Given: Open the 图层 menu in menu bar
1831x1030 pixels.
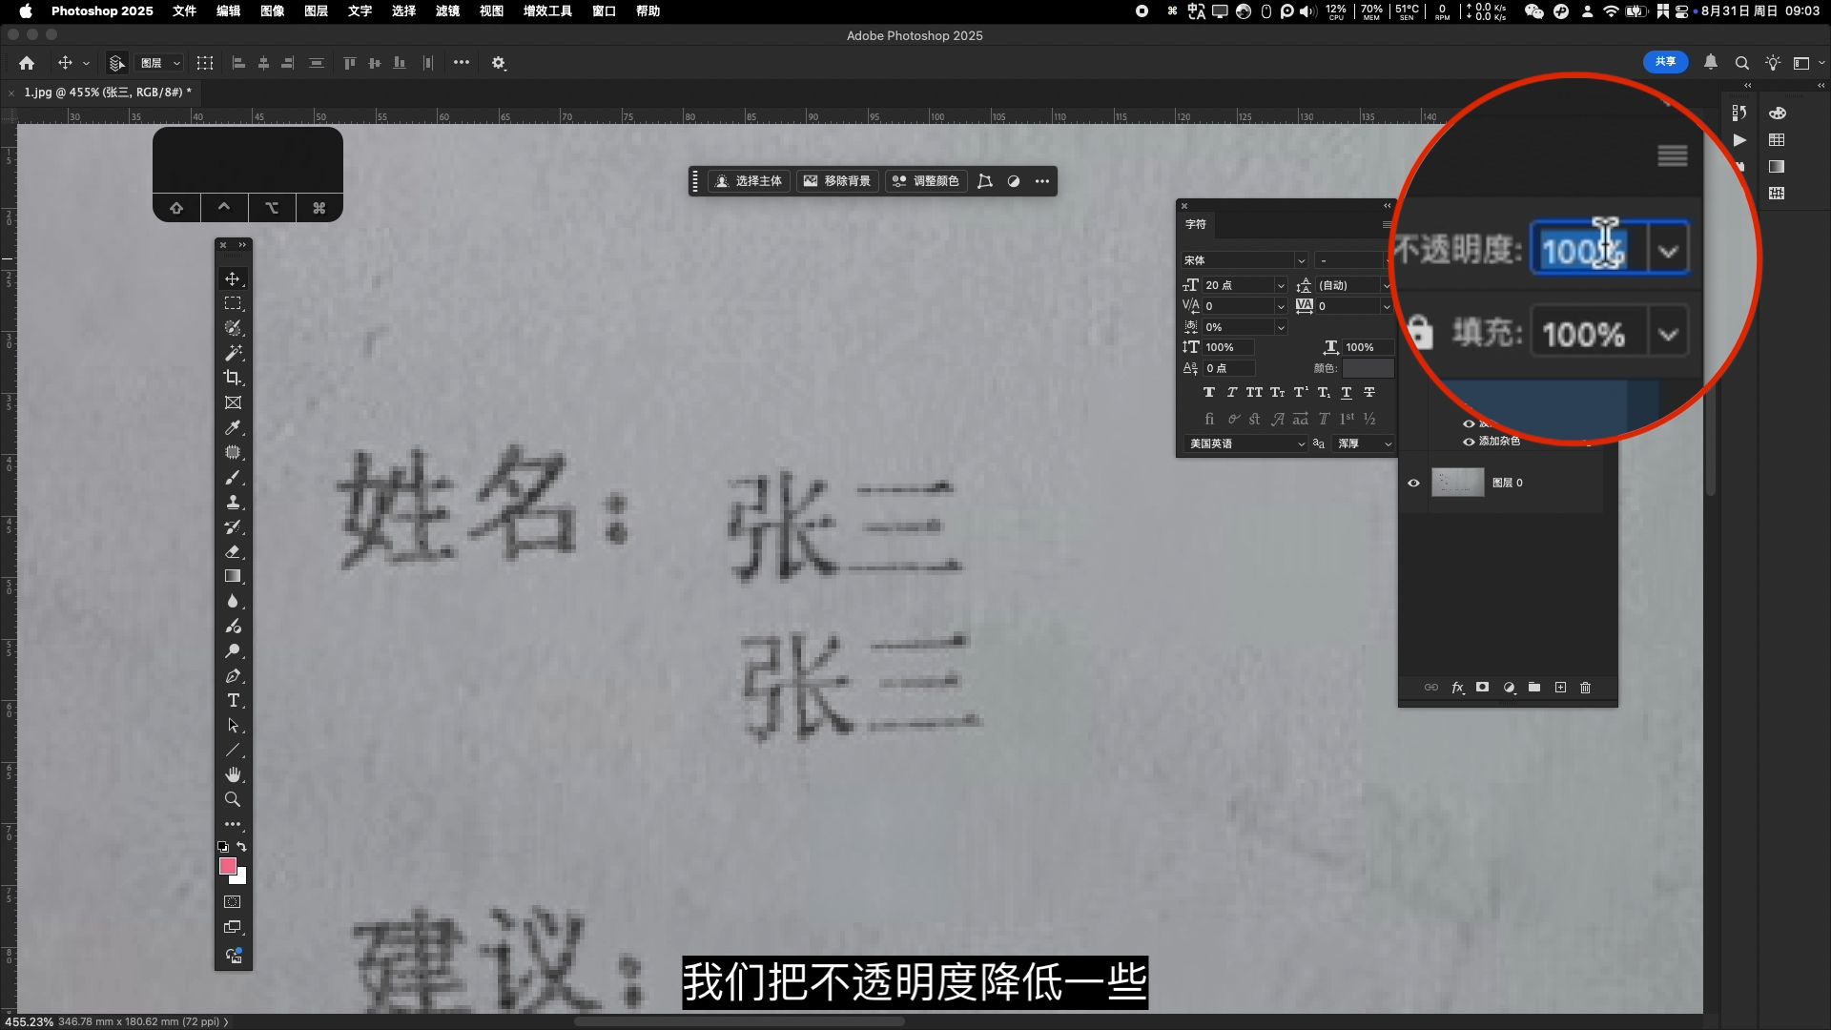Looking at the screenshot, I should point(316,10).
